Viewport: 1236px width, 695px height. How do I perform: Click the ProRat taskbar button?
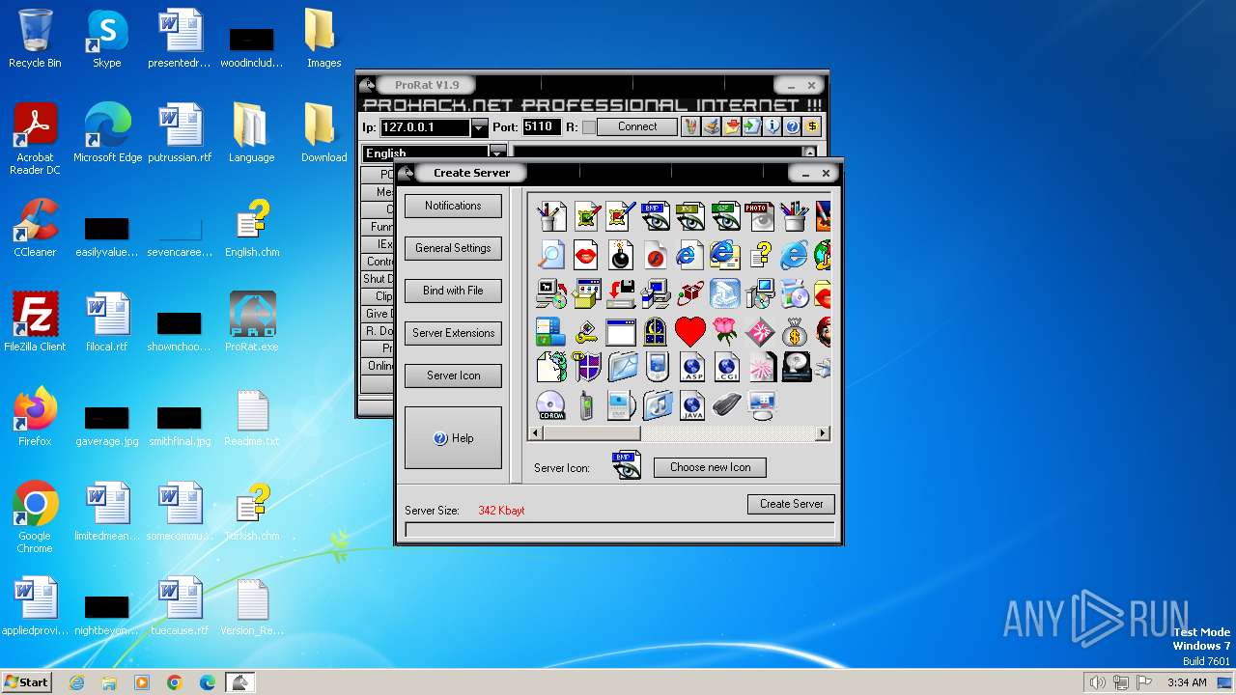tap(239, 682)
